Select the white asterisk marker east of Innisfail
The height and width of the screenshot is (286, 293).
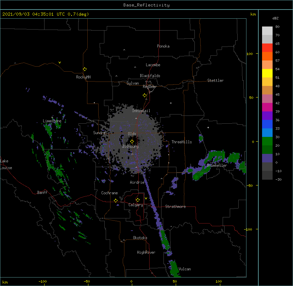pos(171,103)
